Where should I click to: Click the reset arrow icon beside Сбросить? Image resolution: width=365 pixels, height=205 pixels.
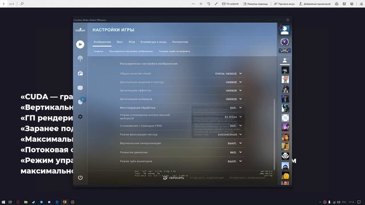pos(165,178)
